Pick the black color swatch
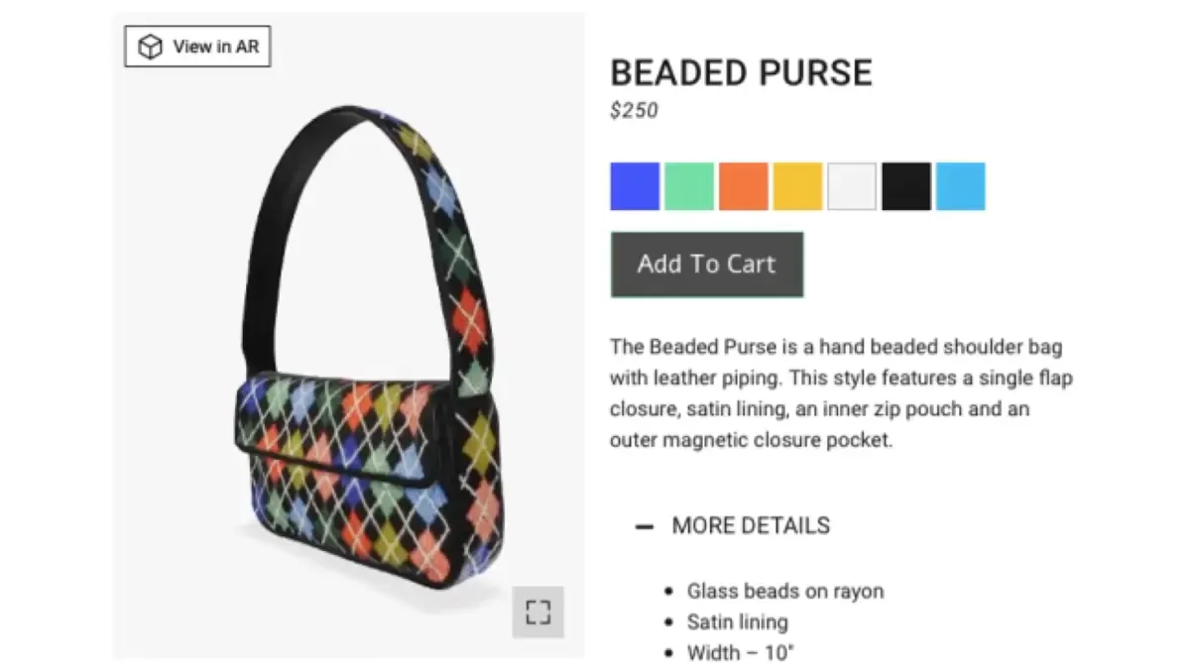This screenshot has height=669, width=1190. click(x=906, y=186)
